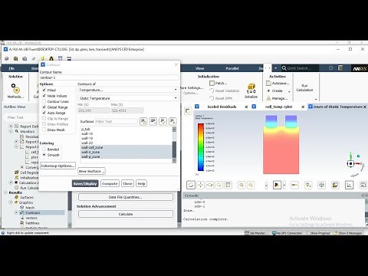Click the Calculate button
This screenshot has width=368, height=276.
coord(126,214)
